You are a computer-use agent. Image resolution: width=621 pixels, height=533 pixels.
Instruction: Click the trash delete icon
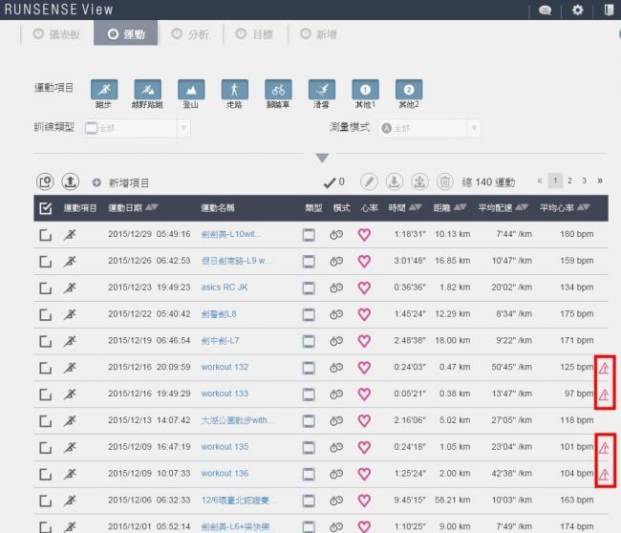444,181
